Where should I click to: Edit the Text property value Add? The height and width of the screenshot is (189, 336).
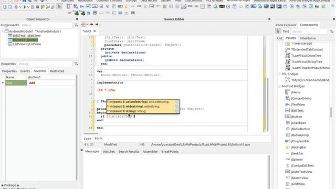(x=51, y=83)
